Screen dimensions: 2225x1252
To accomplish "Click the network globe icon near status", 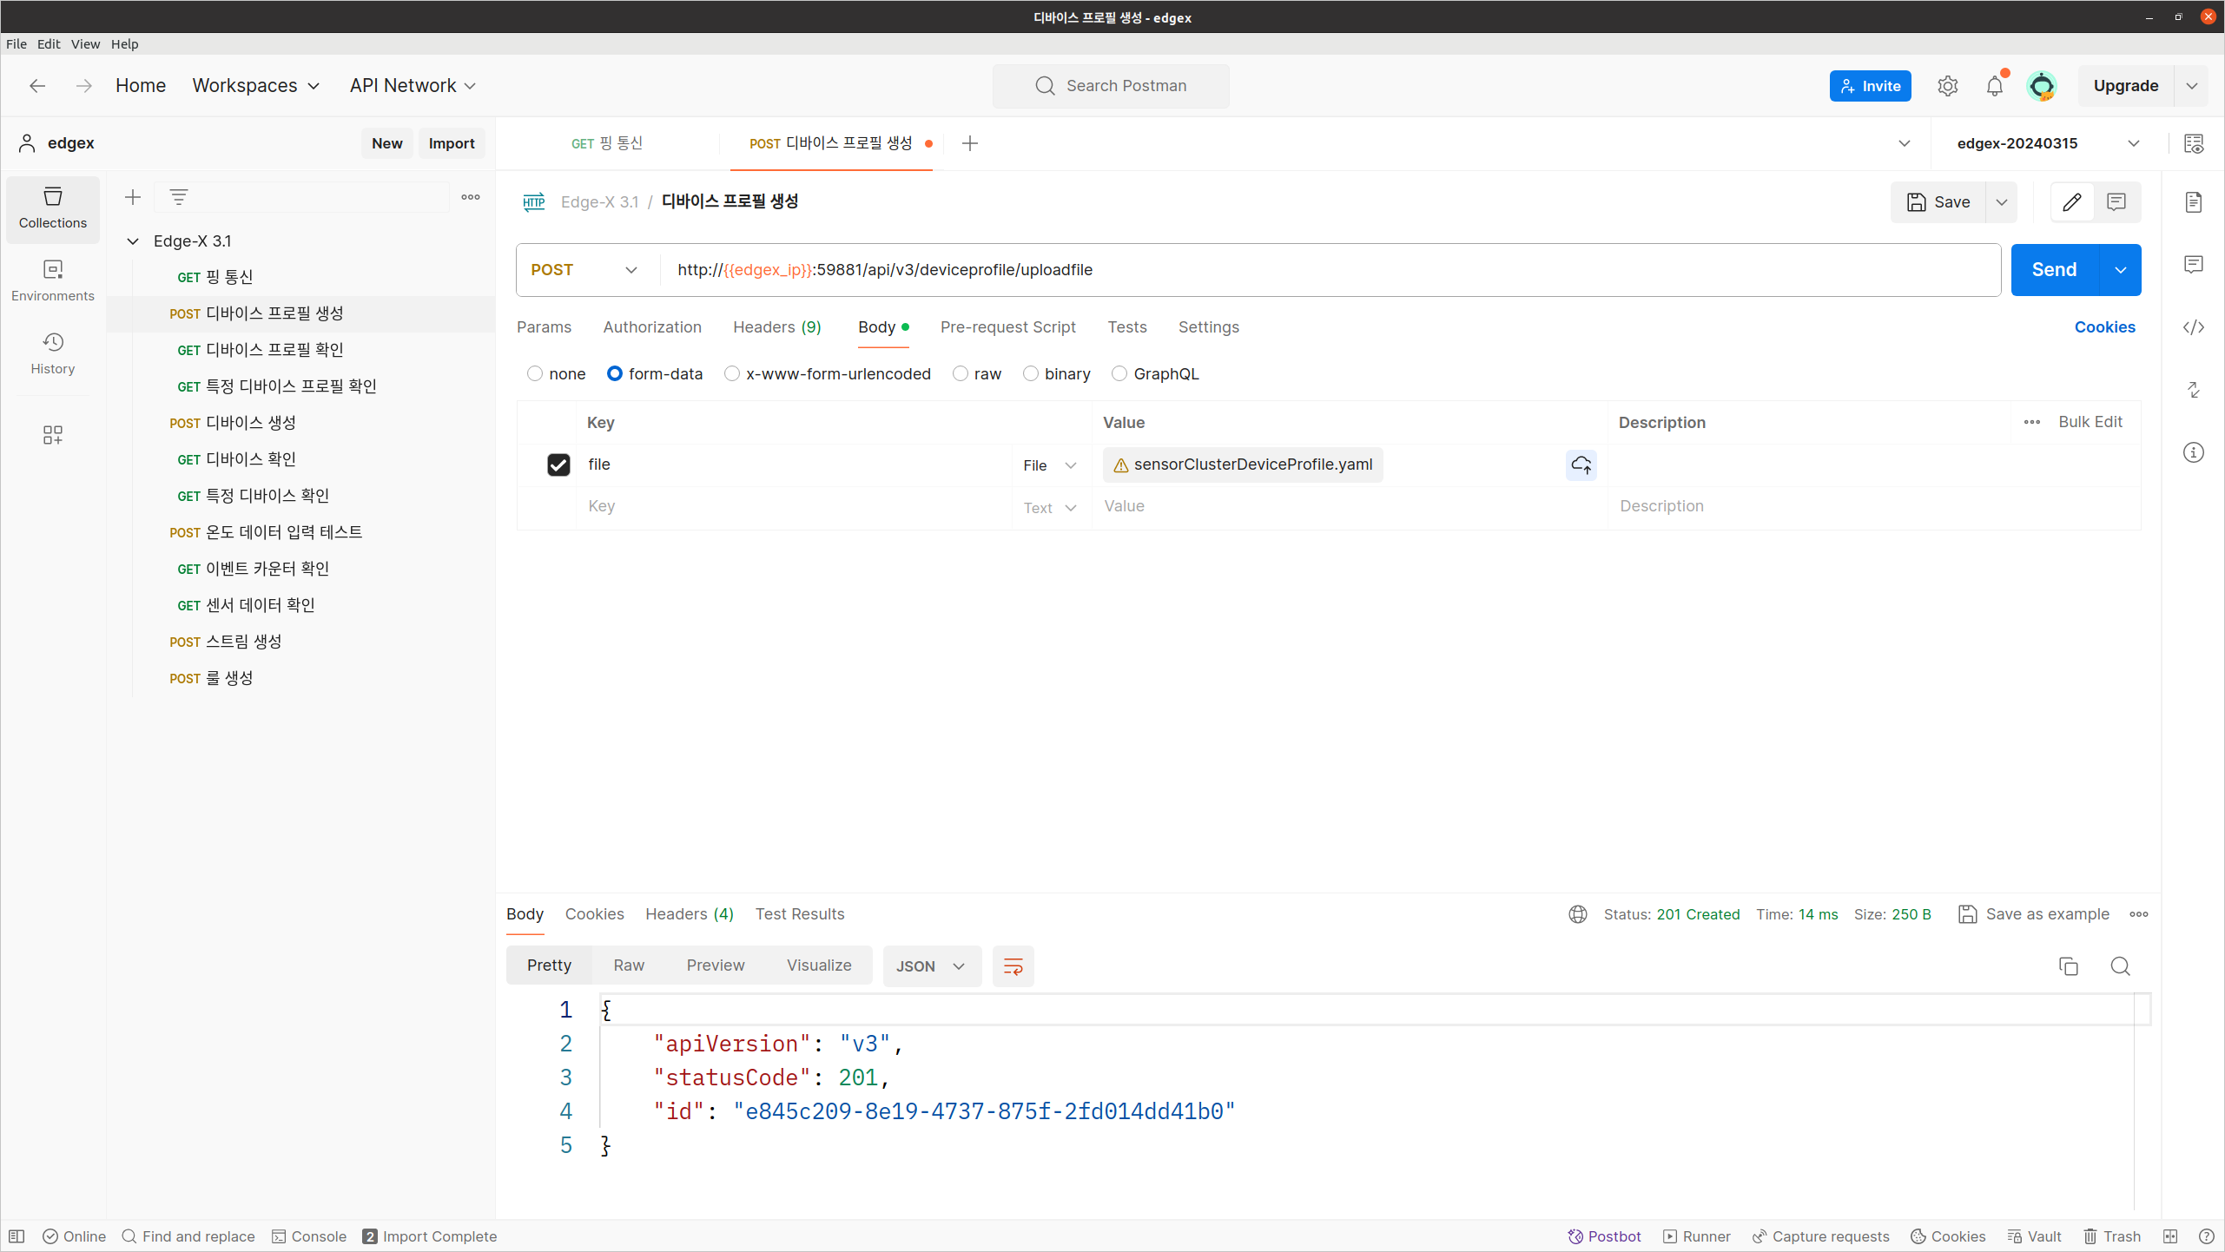I will [x=1578, y=914].
